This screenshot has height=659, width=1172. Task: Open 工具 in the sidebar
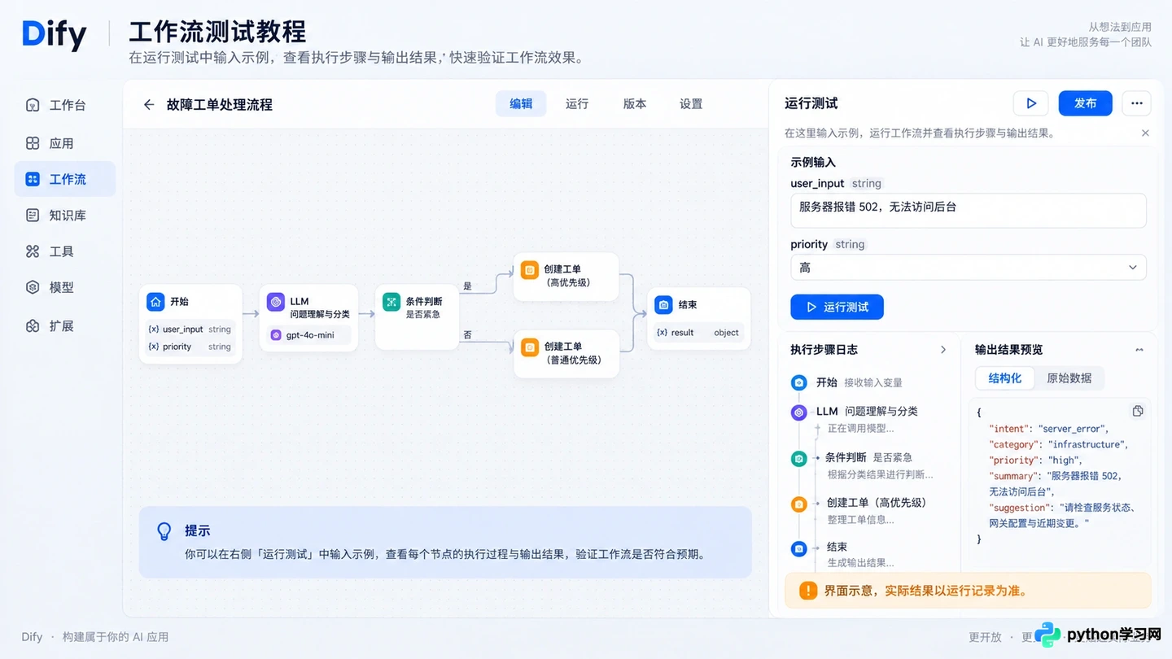(x=65, y=251)
